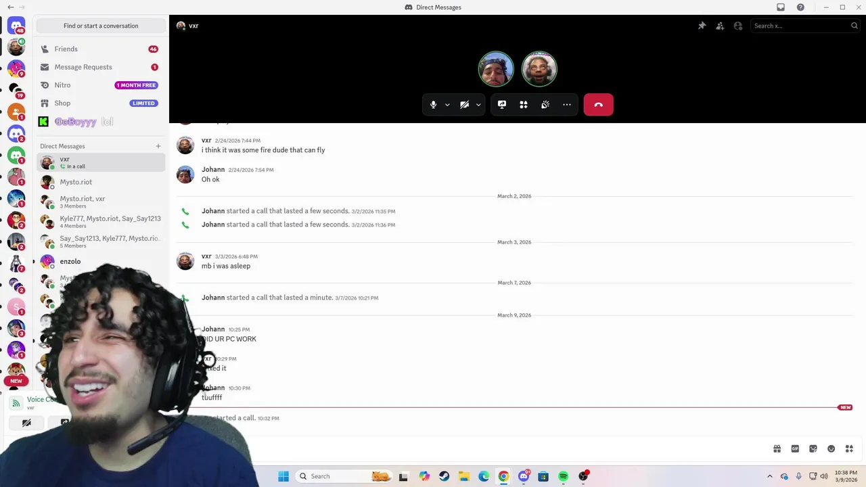Open microphone input options arrow

click(447, 105)
